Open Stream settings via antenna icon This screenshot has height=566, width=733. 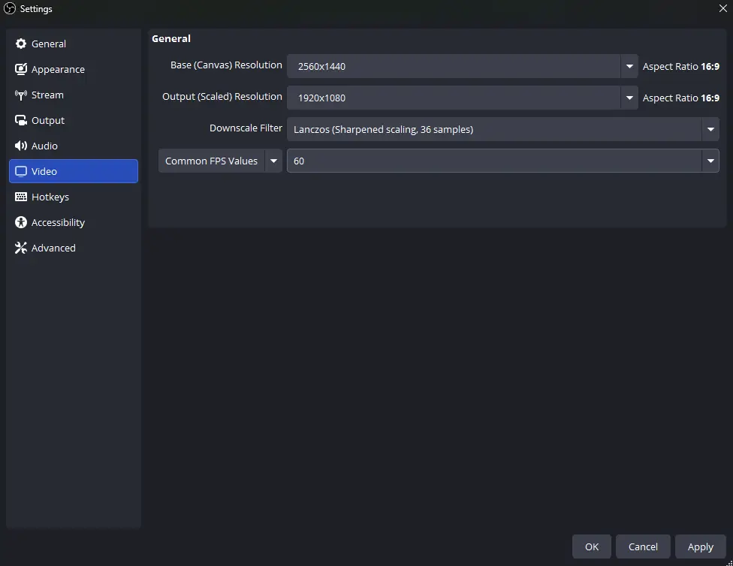click(x=21, y=95)
